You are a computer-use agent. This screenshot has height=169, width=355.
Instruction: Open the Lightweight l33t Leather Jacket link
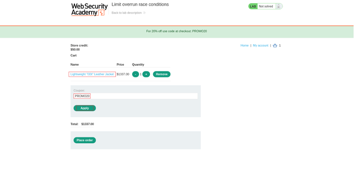pos(92,74)
